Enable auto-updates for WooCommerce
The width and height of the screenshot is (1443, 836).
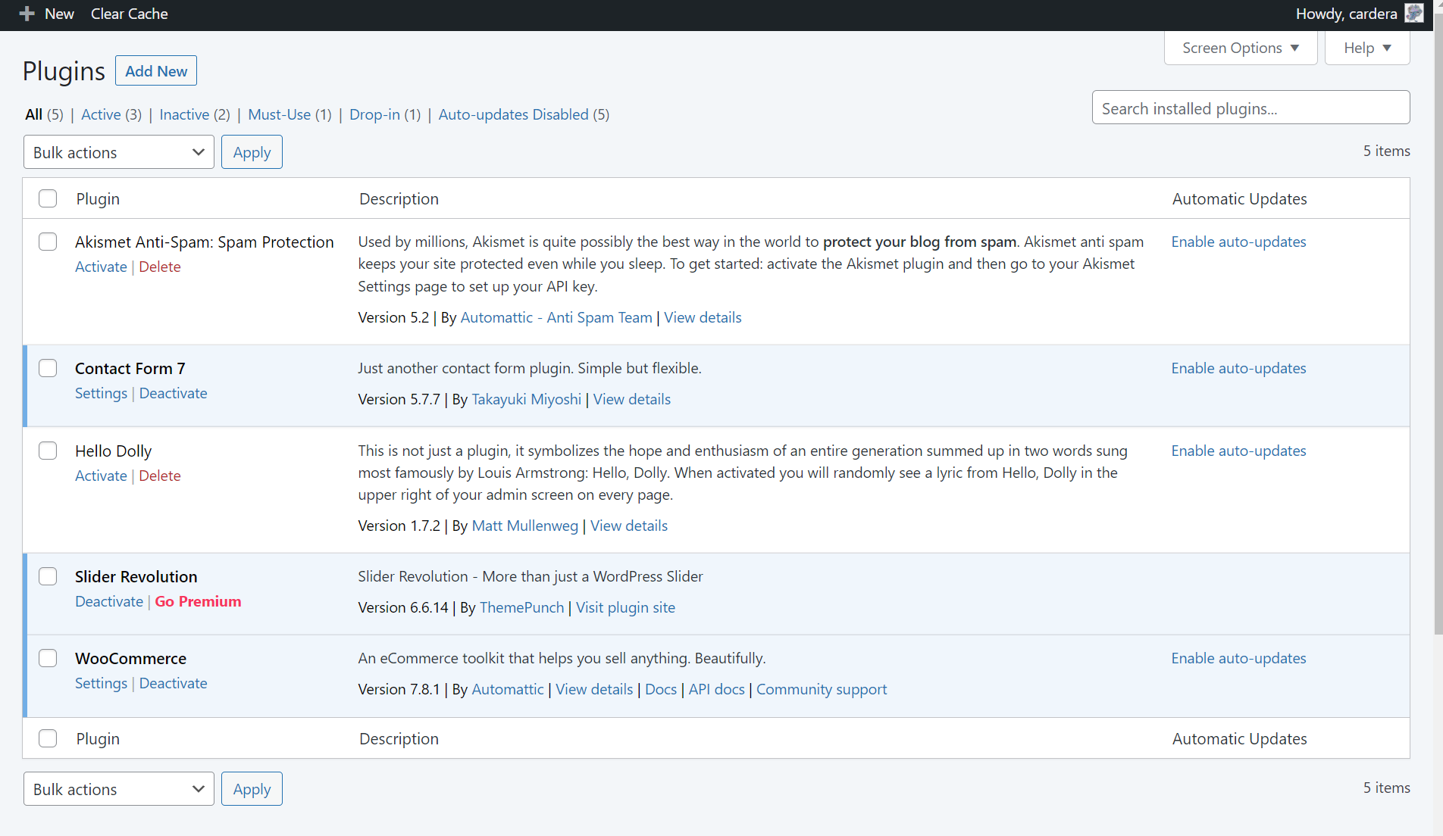coord(1238,658)
